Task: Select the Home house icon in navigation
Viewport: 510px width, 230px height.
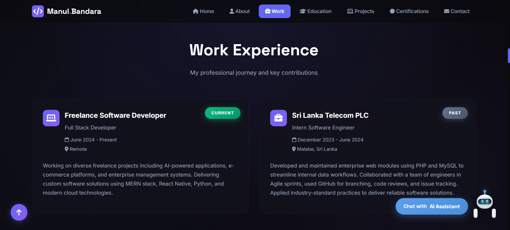Action: pos(195,11)
